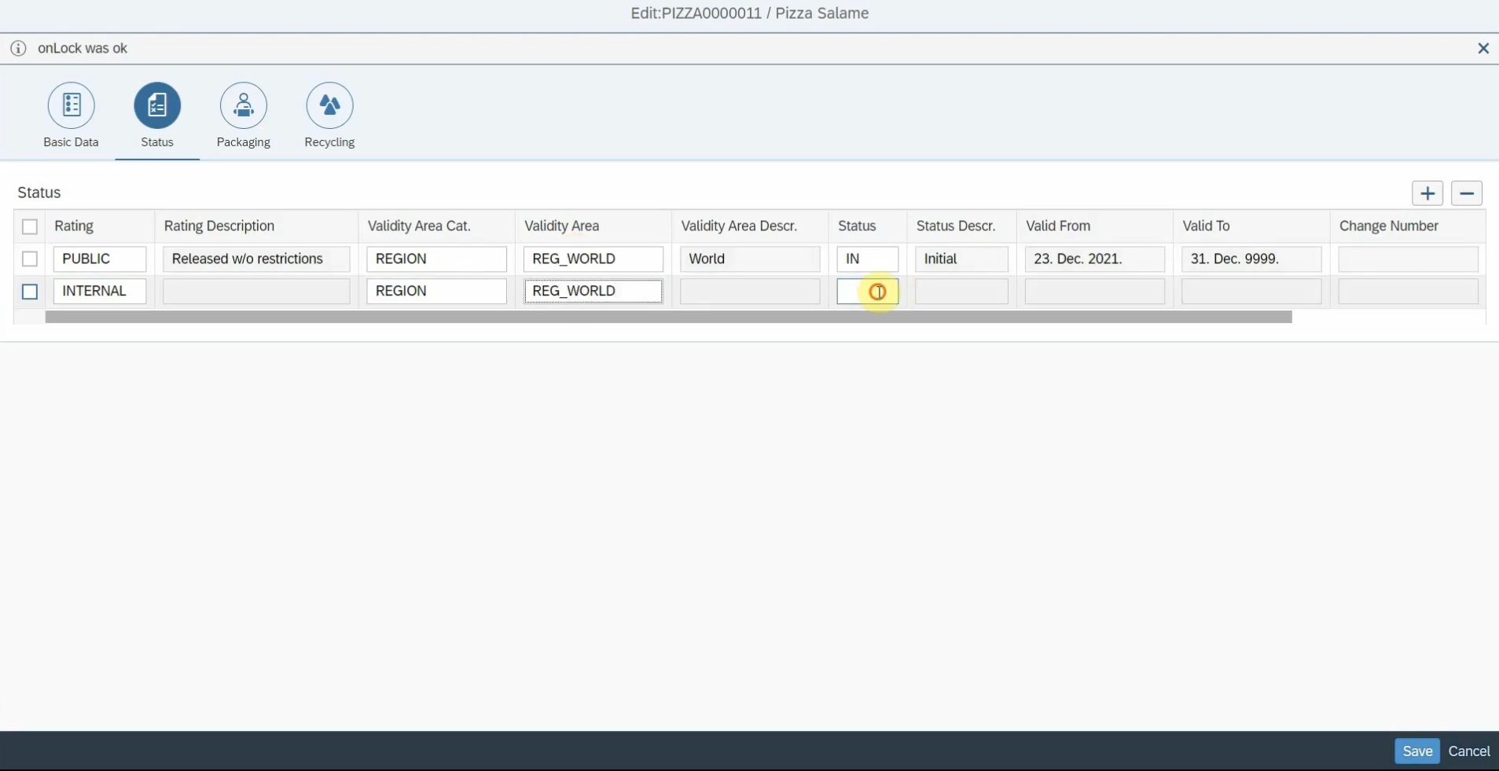
Task: Edit the INTERNAL rating field
Action: (100, 291)
